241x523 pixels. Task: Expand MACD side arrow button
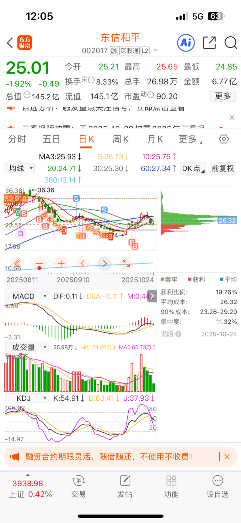point(152,296)
